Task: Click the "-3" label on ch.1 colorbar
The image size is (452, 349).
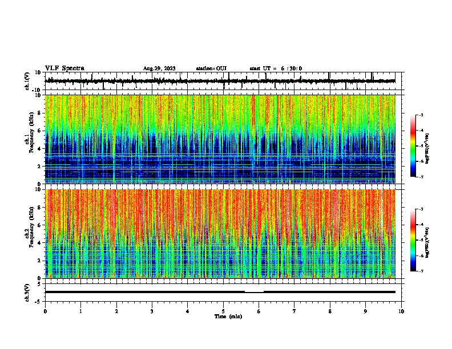Action: click(x=421, y=115)
